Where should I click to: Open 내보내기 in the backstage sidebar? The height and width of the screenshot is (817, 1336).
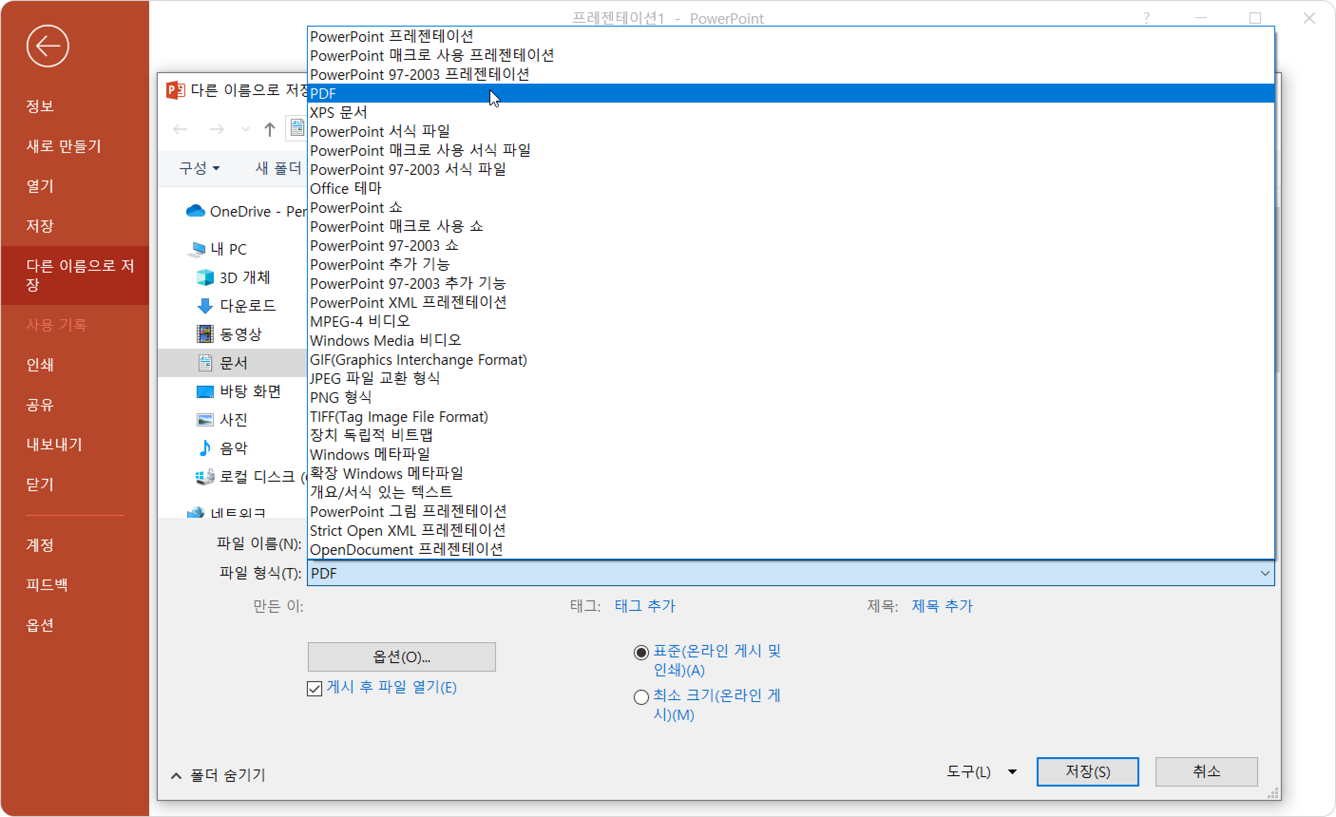(54, 445)
